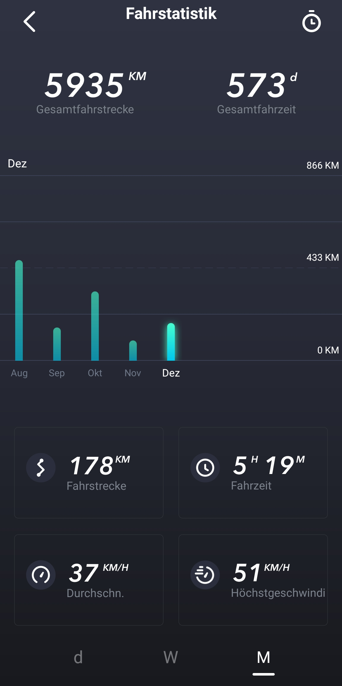Tap the average speed gauge icon
The image size is (342, 686).
[x=41, y=575]
